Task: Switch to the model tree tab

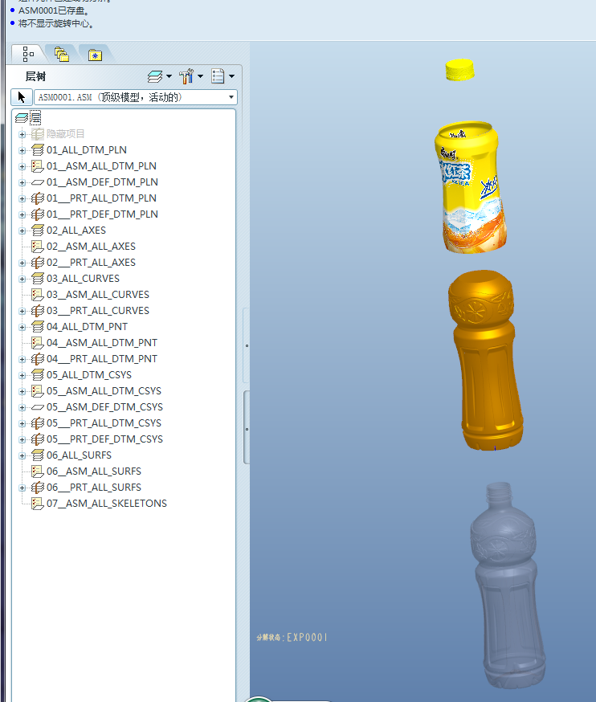Action: click(x=28, y=54)
